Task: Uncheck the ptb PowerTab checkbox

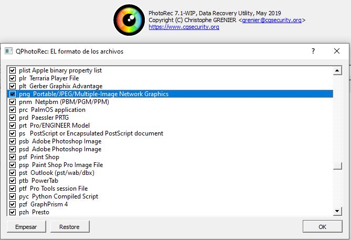Action: (x=13, y=181)
